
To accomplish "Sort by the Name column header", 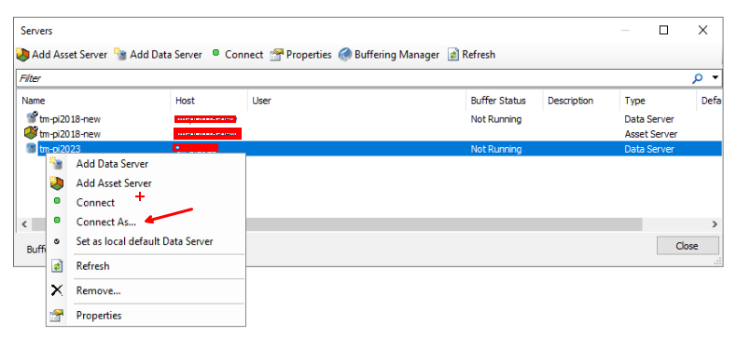I will [34, 101].
